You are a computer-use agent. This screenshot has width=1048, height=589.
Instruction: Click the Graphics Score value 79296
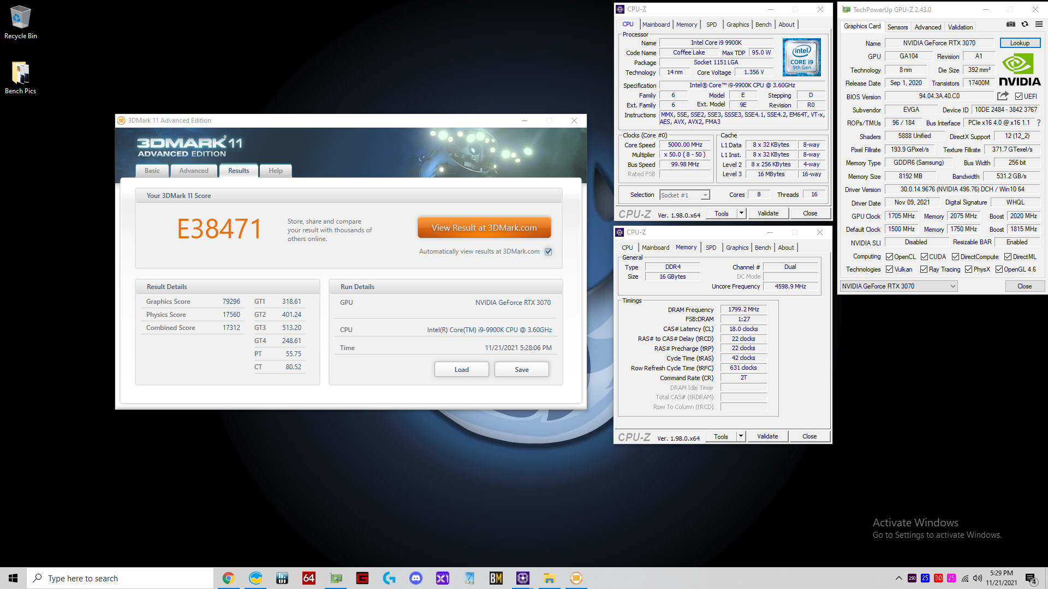(231, 302)
